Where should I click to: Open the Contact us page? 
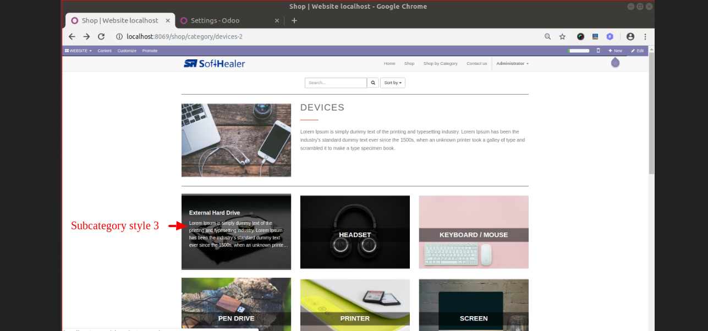tap(477, 64)
